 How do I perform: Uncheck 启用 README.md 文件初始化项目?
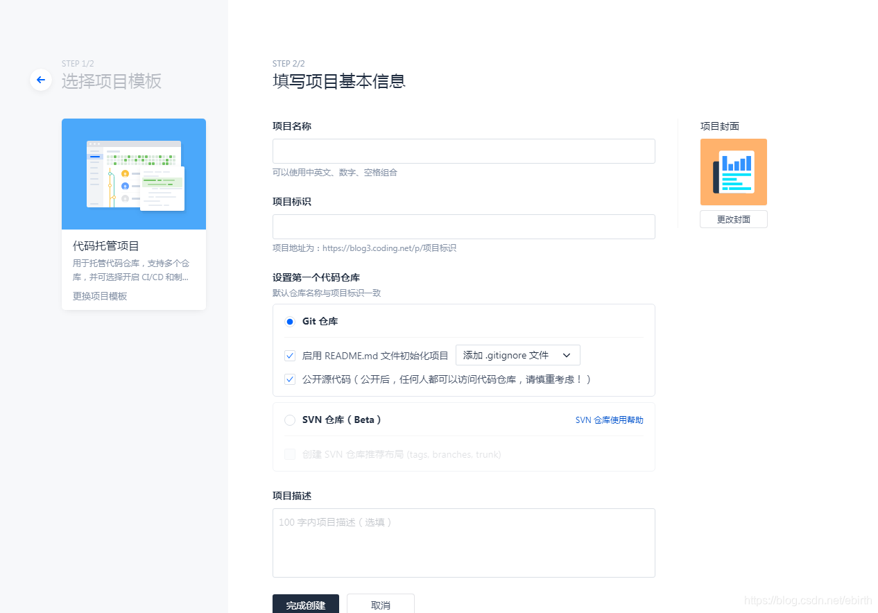(x=289, y=355)
